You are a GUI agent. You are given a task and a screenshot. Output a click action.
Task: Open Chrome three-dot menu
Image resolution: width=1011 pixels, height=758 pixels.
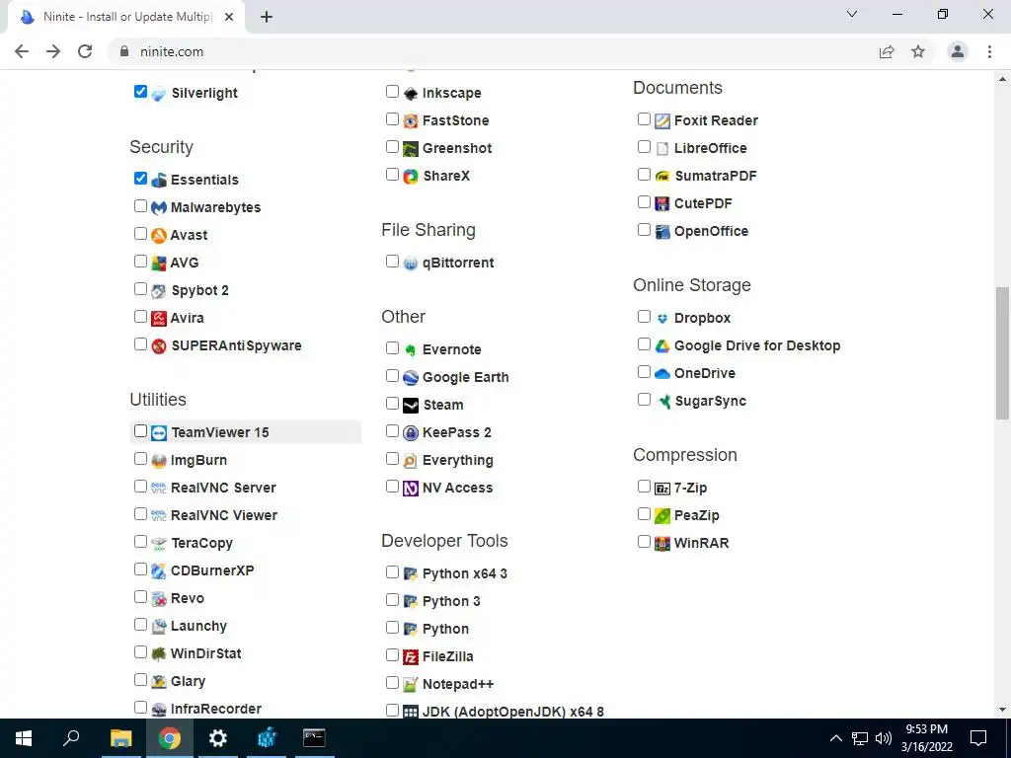pyautogui.click(x=989, y=51)
